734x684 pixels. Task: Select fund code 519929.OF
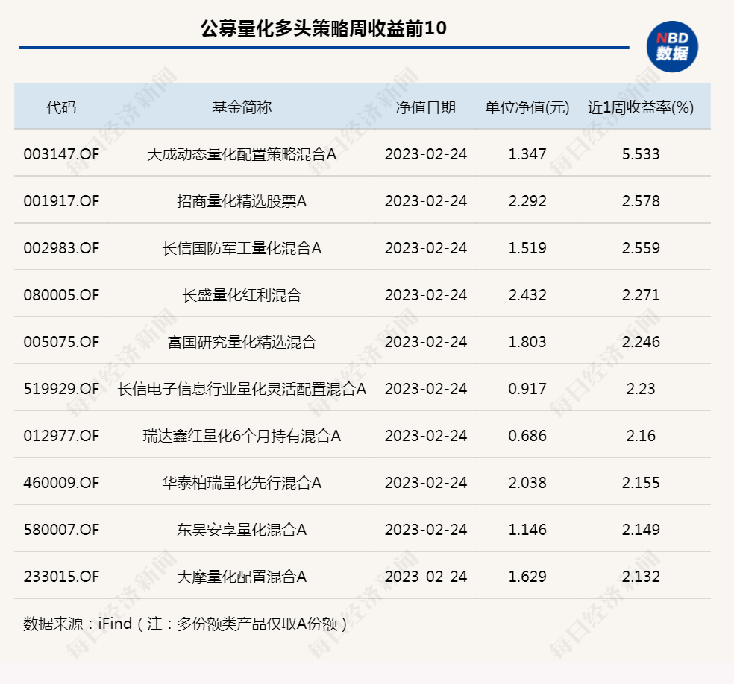(61, 388)
